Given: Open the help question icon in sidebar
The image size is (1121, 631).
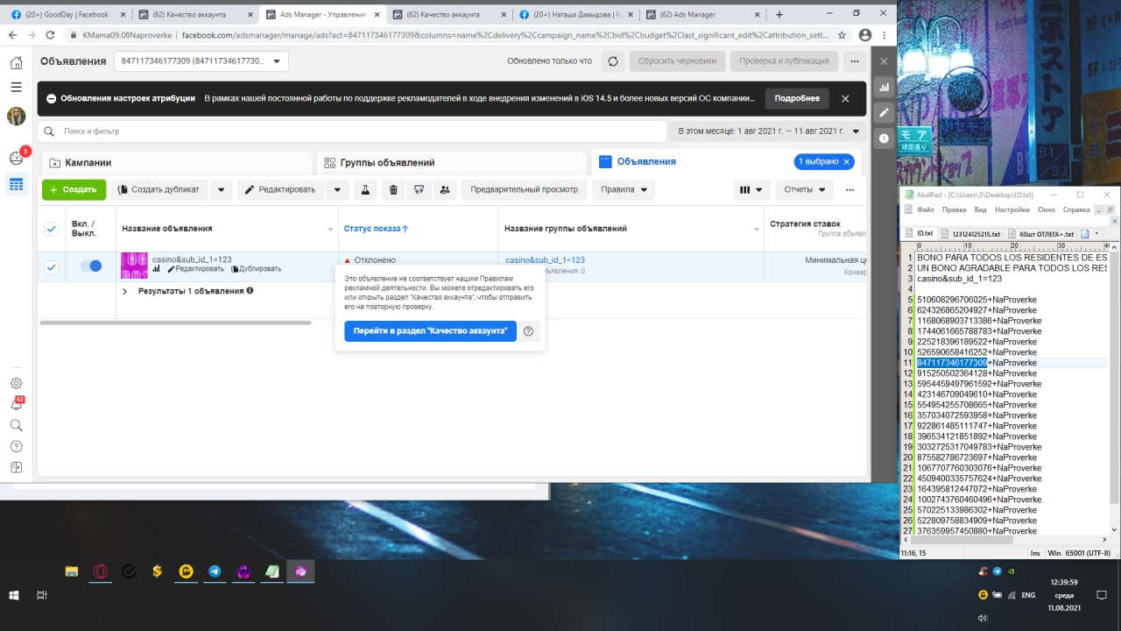Looking at the screenshot, I should pyautogui.click(x=16, y=446).
